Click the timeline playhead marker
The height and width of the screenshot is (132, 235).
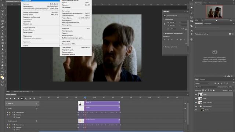85,98
